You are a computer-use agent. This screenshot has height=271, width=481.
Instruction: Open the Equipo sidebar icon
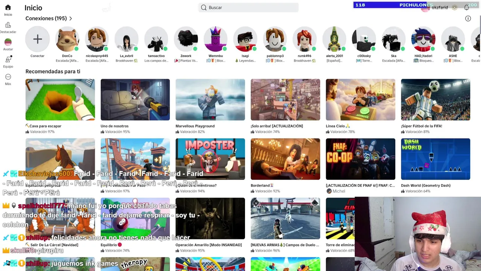(8, 59)
